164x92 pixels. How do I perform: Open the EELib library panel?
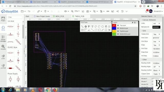point(3,28)
